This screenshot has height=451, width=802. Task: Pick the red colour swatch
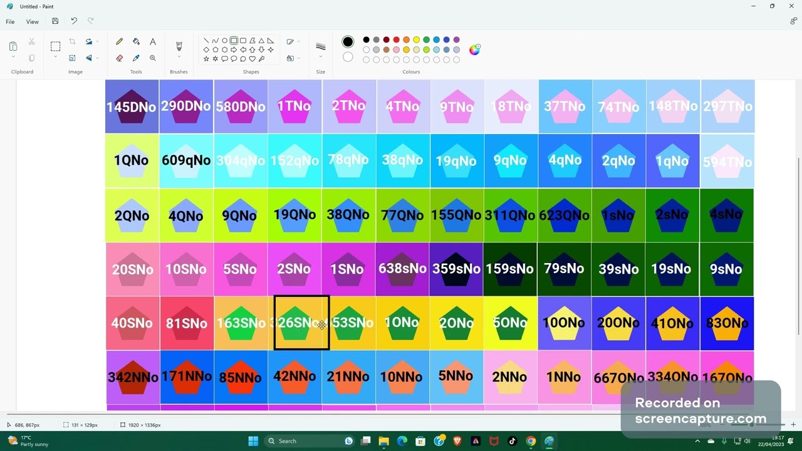point(396,40)
